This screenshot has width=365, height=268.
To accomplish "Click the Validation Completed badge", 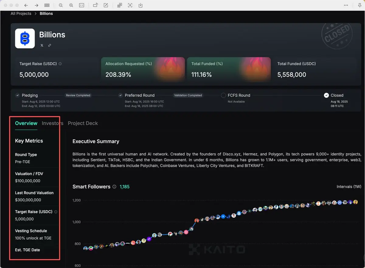I will (x=188, y=95).
